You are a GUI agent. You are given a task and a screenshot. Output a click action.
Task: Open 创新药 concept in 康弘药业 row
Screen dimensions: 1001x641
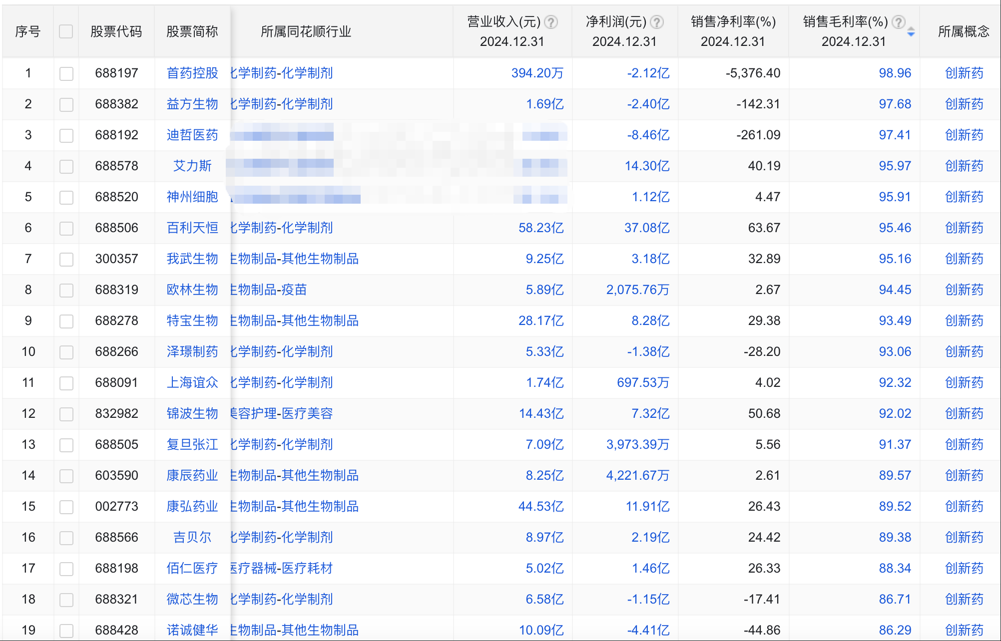pyautogui.click(x=964, y=506)
